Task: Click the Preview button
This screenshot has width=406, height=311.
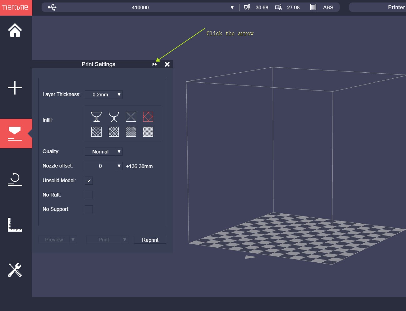Action: click(54, 240)
